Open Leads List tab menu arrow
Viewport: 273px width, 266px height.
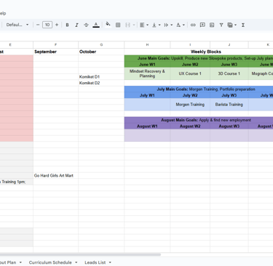(x=110, y=262)
